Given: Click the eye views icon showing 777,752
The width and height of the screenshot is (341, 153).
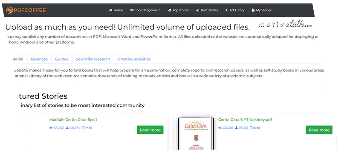Looking at the screenshot, I should click(51, 128).
